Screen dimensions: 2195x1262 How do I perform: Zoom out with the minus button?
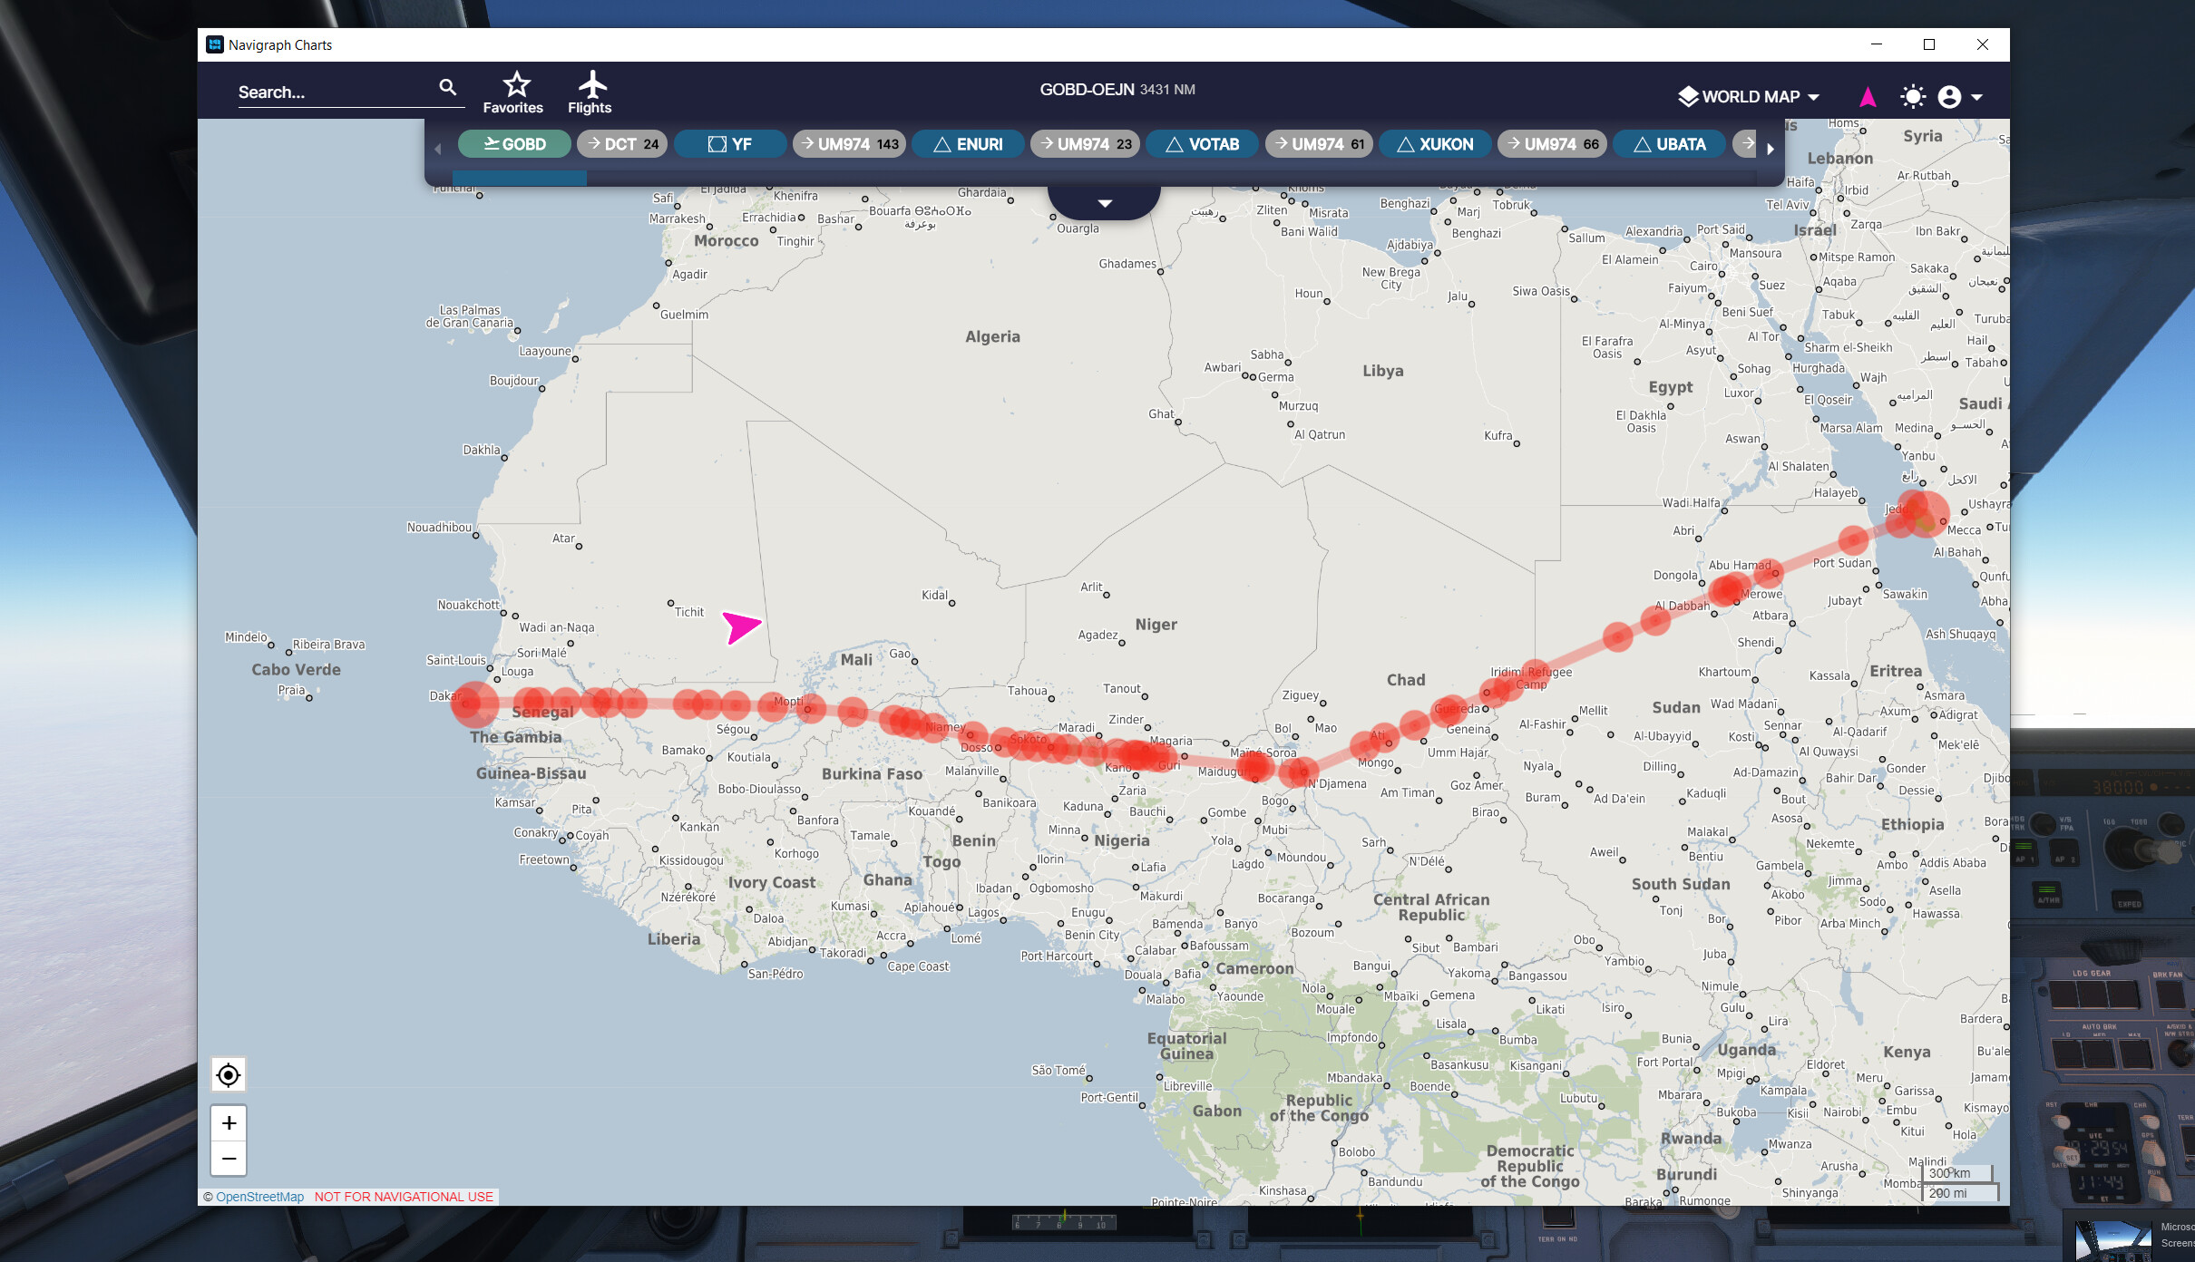(229, 1159)
